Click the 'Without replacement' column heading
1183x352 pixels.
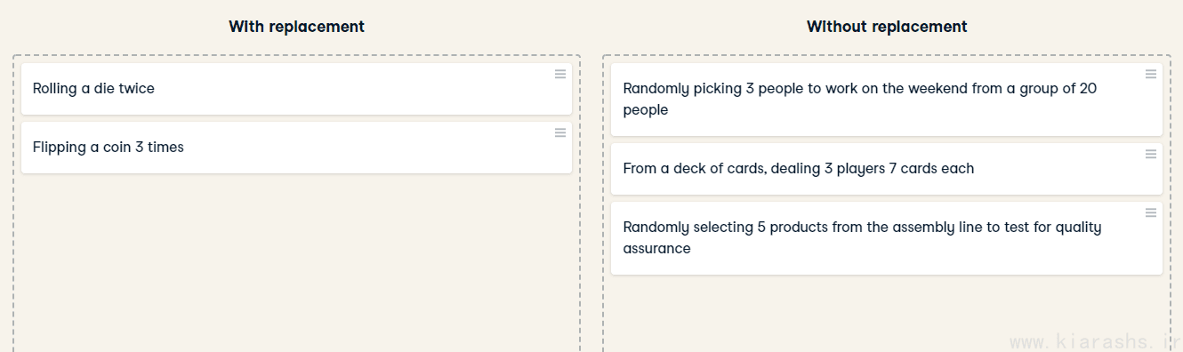coord(887,27)
